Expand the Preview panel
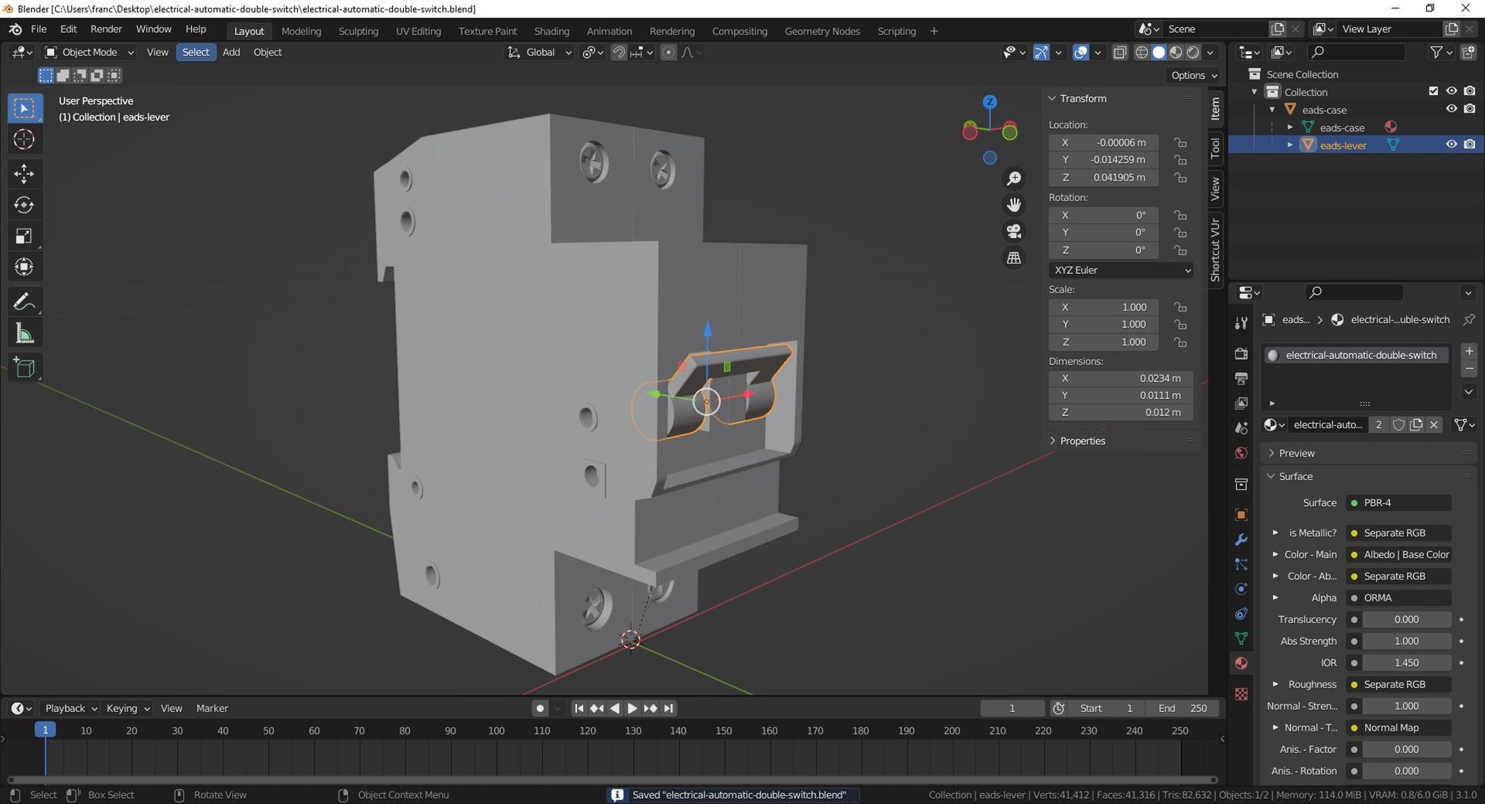 tap(1368, 453)
